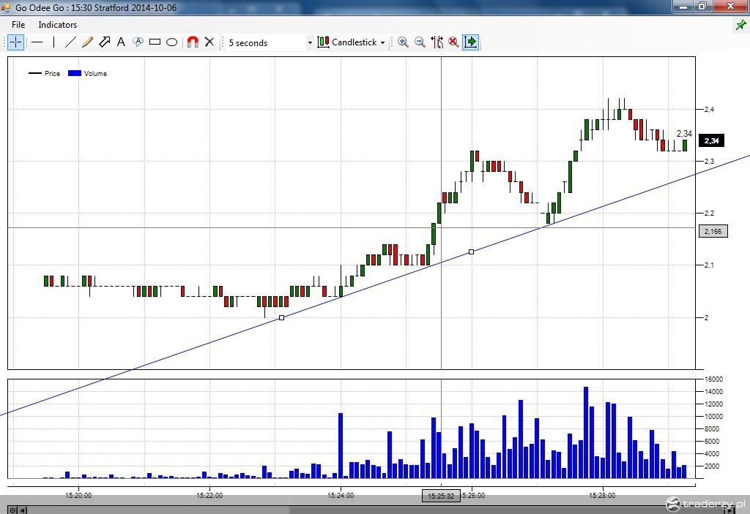The height and width of the screenshot is (514, 750).
Task: Select the text label 'A' tool
Action: (121, 42)
